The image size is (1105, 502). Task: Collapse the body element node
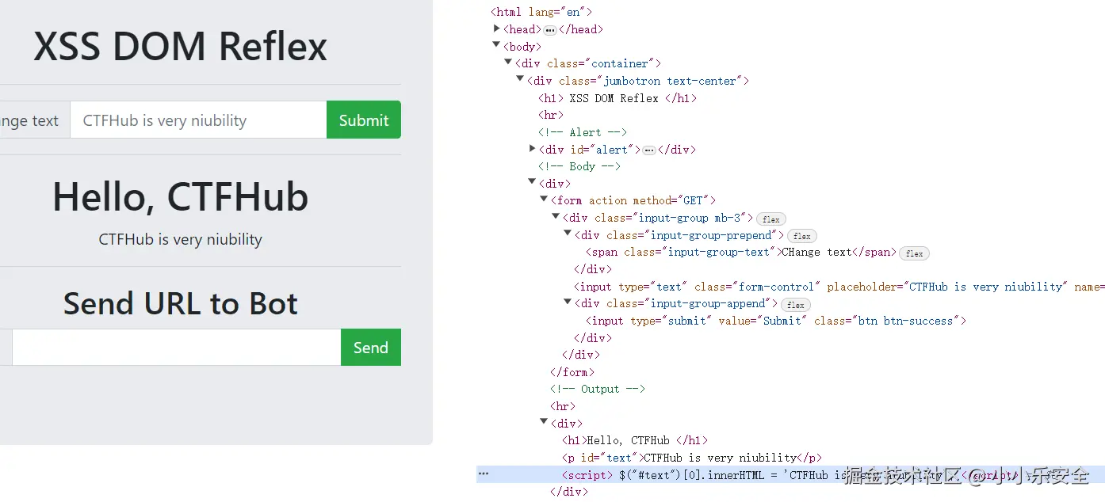[x=496, y=46]
